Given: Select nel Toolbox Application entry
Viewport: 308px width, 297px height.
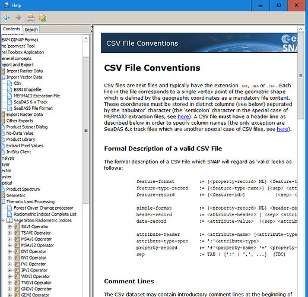Looking at the screenshot, I should click(23, 52).
